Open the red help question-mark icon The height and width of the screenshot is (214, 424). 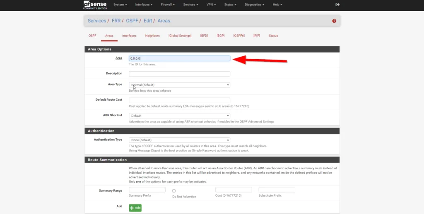pyautogui.click(x=334, y=21)
